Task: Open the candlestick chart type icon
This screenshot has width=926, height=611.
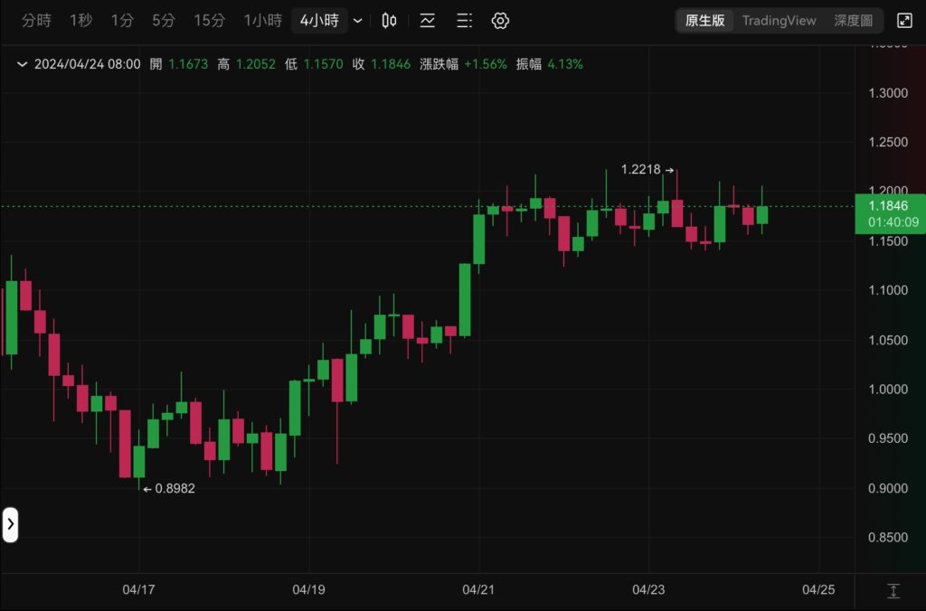Action: pyautogui.click(x=390, y=21)
